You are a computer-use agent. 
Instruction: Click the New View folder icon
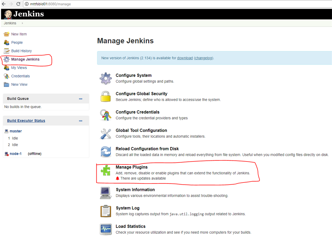point(6,84)
